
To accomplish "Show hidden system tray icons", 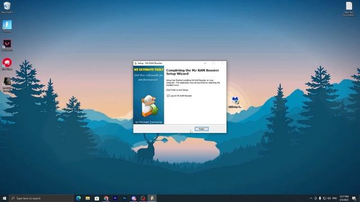I will pyautogui.click(x=311, y=198).
